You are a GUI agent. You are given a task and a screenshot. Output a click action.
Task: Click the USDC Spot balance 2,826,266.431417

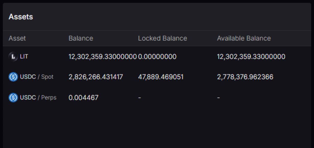pyautogui.click(x=96, y=77)
